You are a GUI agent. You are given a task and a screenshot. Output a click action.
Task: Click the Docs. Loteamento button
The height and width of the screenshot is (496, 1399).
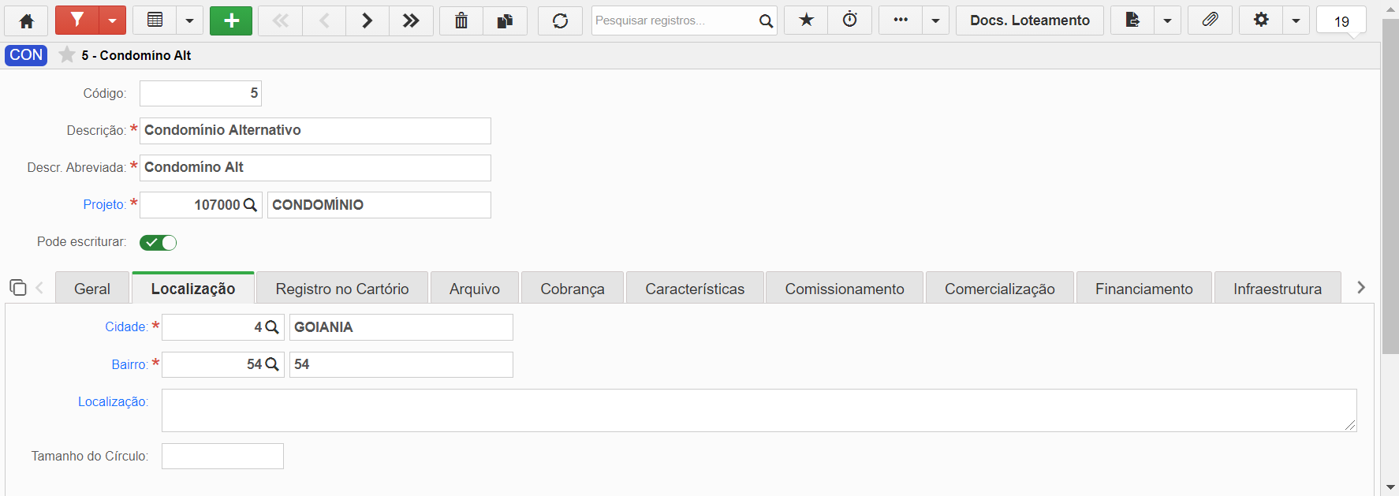click(1030, 21)
